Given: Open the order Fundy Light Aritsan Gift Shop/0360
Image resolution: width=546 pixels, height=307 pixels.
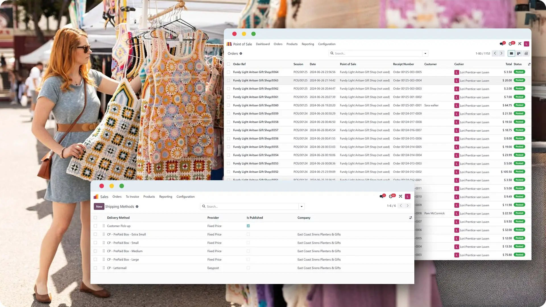Looking at the screenshot, I should [x=255, y=105].
